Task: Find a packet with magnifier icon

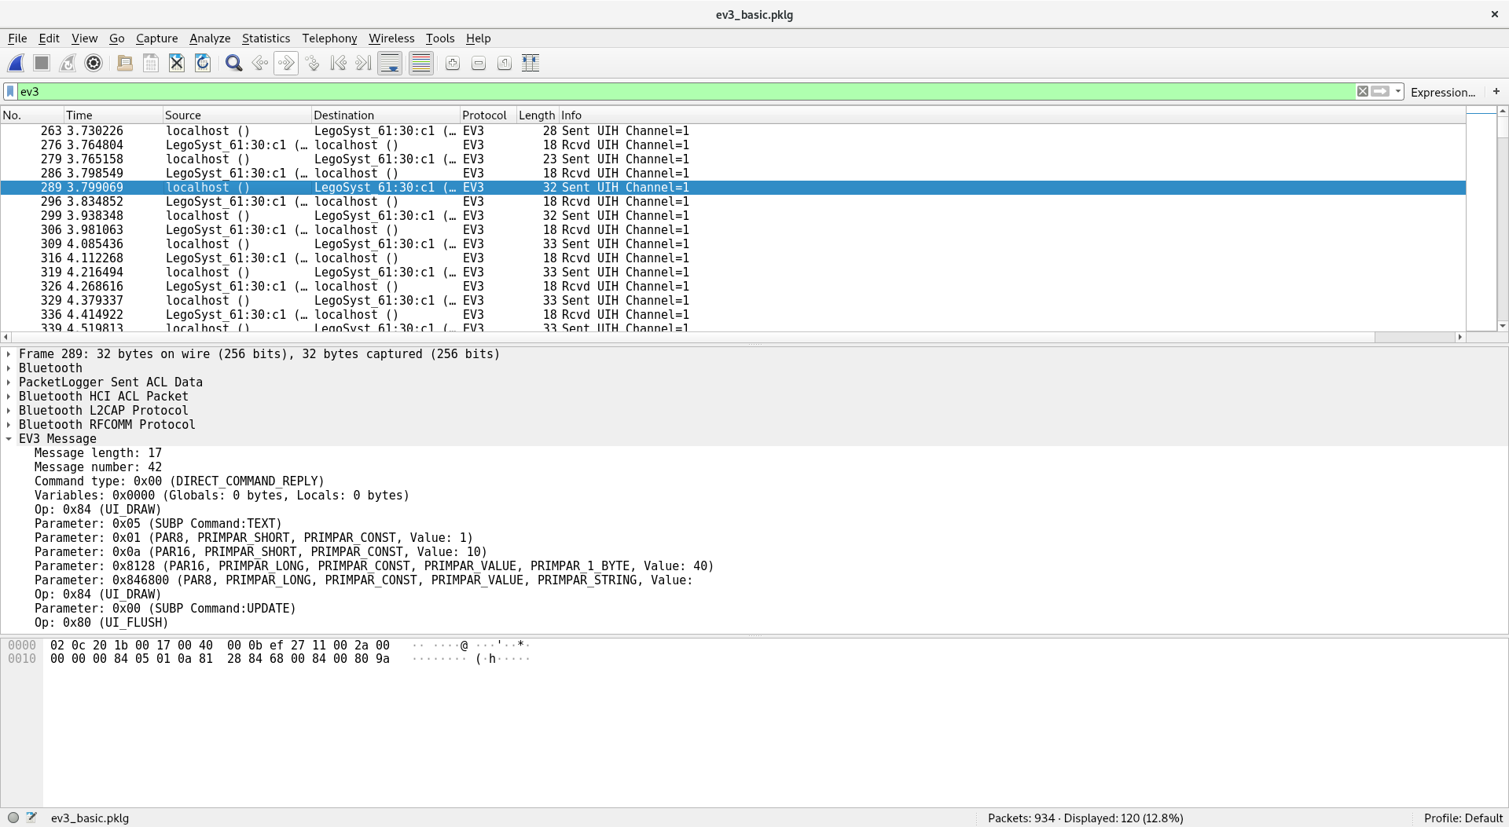Action: coord(233,64)
